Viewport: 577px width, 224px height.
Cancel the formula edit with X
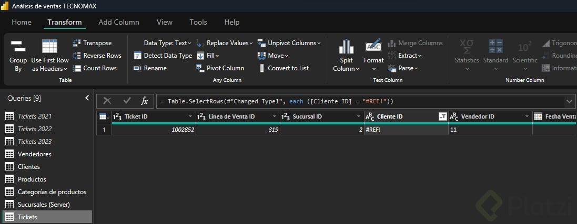point(107,101)
